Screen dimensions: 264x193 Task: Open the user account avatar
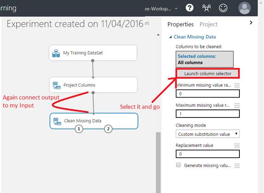245,8
